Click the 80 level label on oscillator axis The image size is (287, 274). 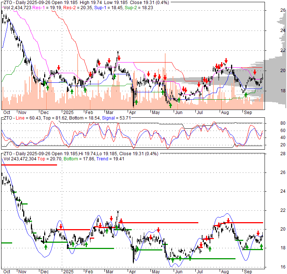pos(283,123)
